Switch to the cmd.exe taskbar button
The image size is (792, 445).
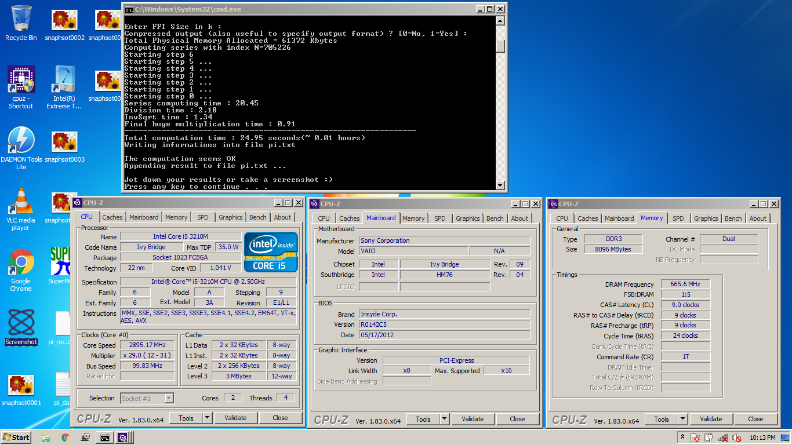(x=105, y=437)
